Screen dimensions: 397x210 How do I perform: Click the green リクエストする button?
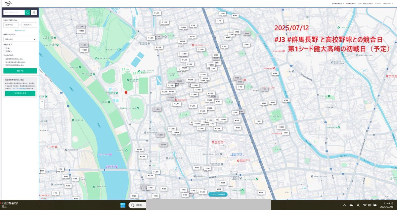tap(20, 93)
